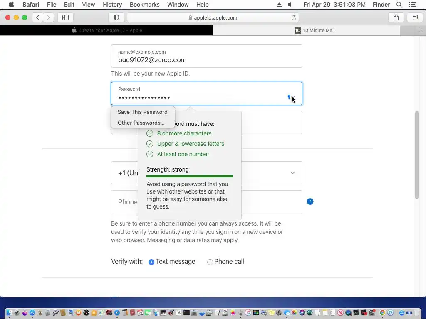426x319 pixels.
Task: Focus the Password input field
Action: tap(207, 93)
